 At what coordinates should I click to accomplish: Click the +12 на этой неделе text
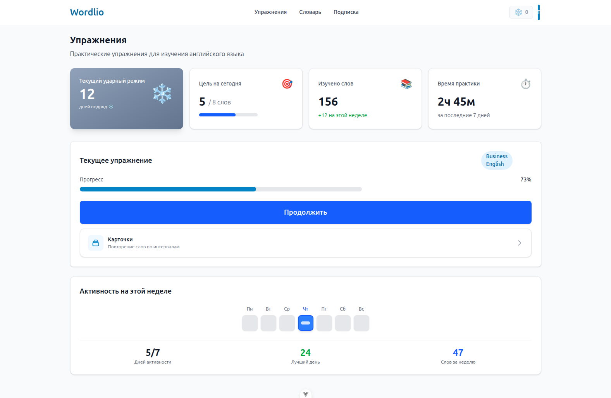[343, 115]
